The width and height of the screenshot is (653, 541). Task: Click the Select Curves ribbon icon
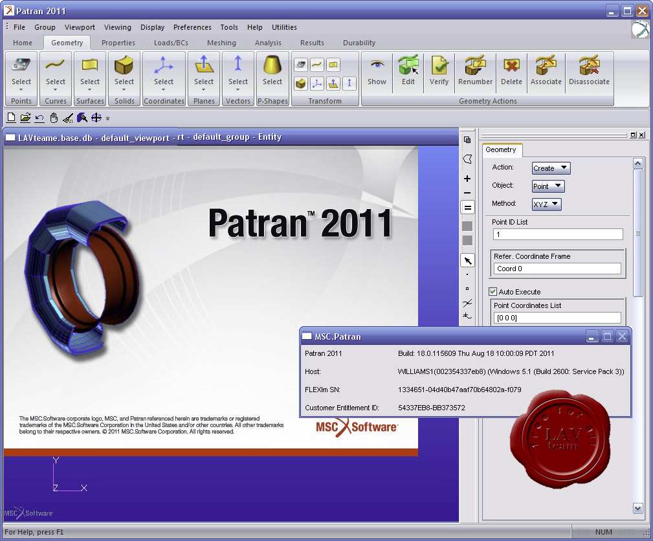pyautogui.click(x=56, y=65)
